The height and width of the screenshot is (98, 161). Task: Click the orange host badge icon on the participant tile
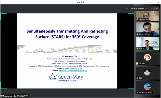pos(137,63)
